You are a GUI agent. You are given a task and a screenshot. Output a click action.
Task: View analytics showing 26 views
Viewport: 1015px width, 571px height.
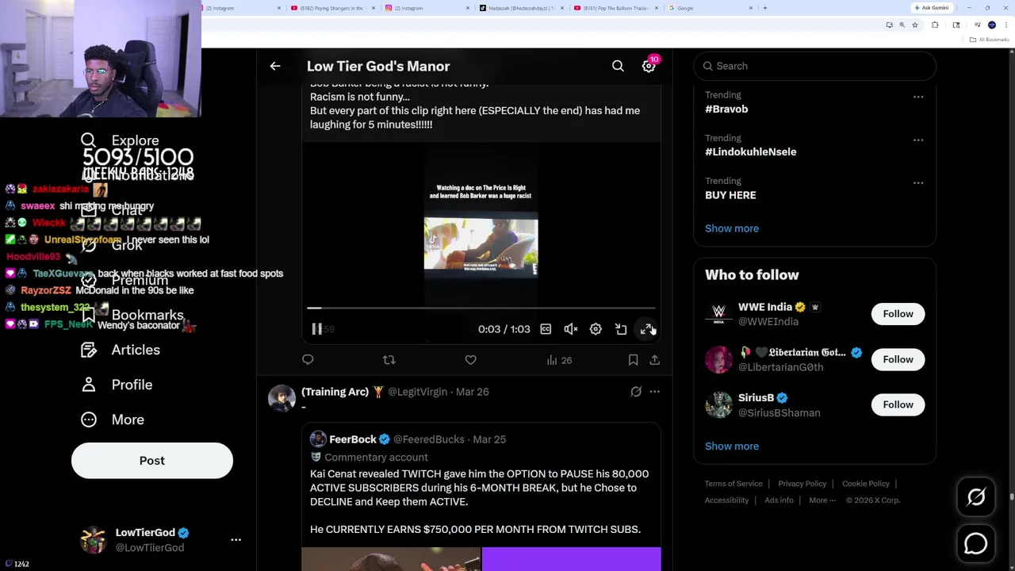coord(559,360)
